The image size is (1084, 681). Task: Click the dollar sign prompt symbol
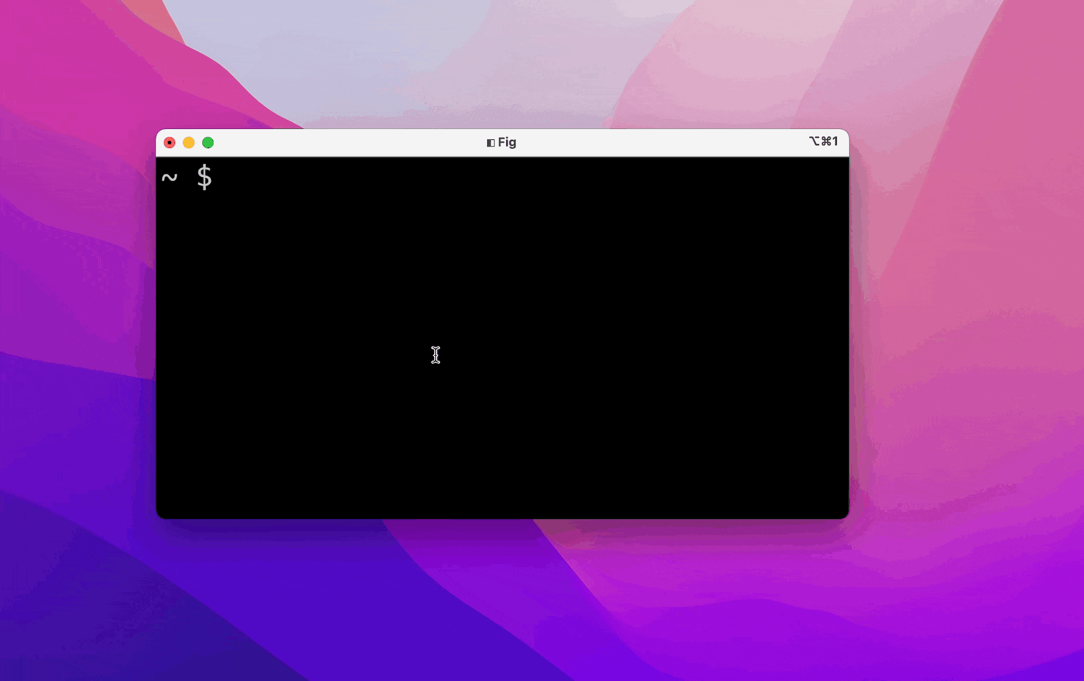(x=204, y=177)
